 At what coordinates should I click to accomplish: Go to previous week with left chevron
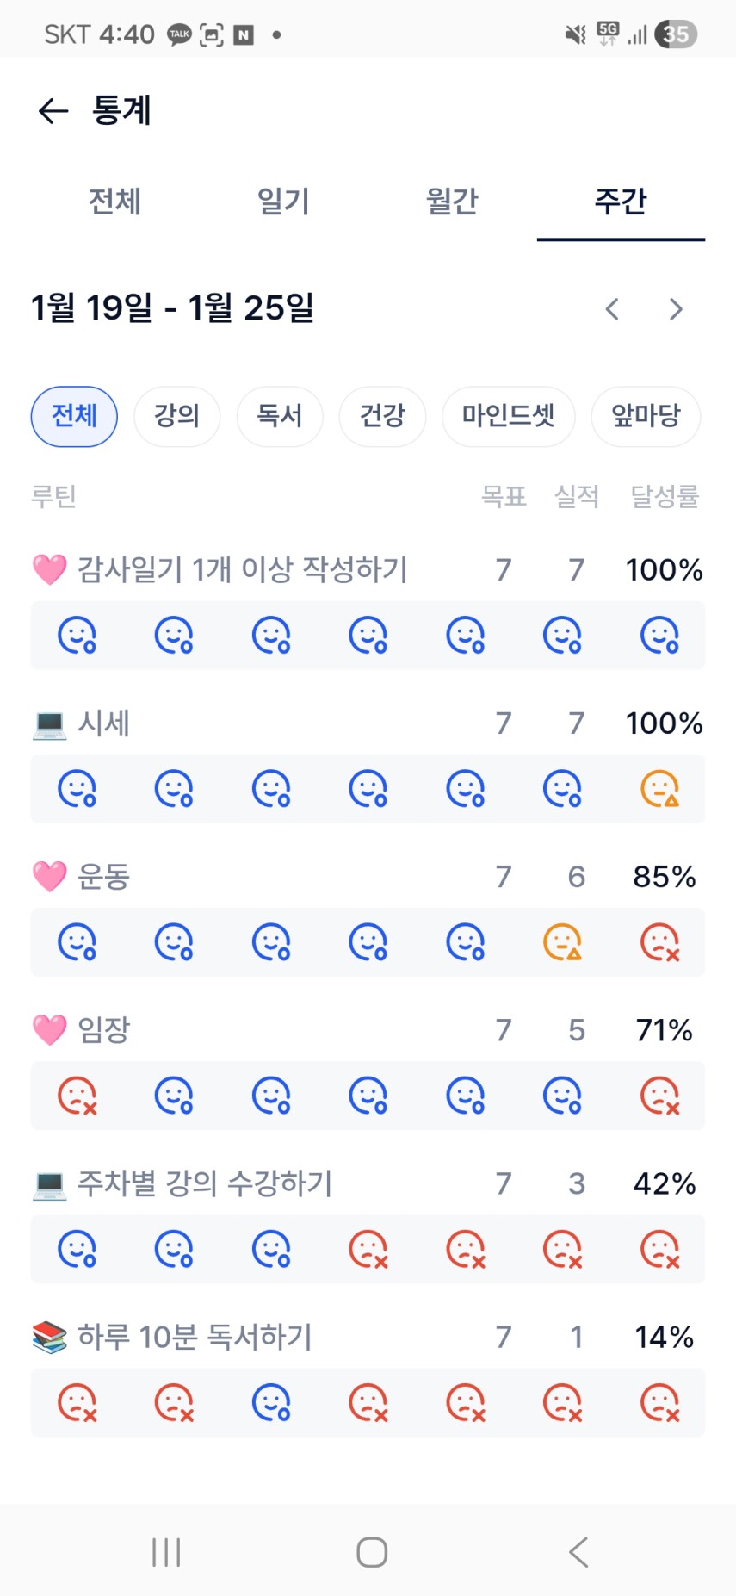(x=612, y=309)
